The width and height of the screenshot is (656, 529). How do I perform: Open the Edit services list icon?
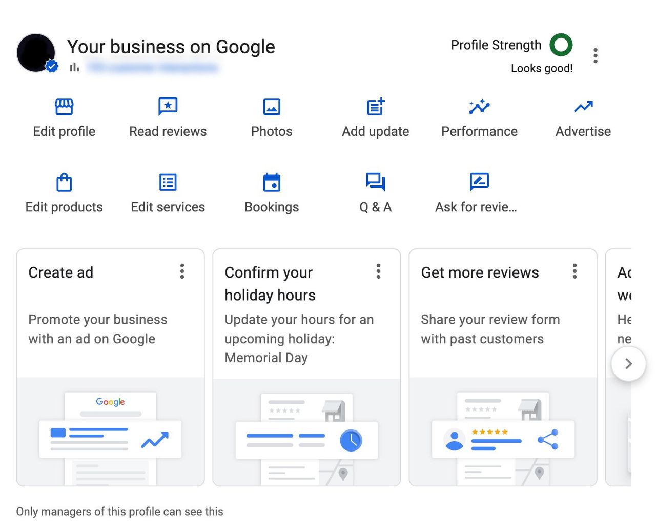(x=168, y=182)
